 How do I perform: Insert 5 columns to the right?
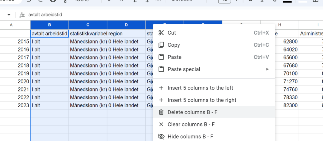tap(214, 100)
